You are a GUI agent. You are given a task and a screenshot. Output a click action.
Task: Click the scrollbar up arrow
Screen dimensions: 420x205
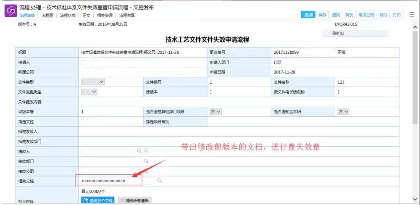point(415,27)
